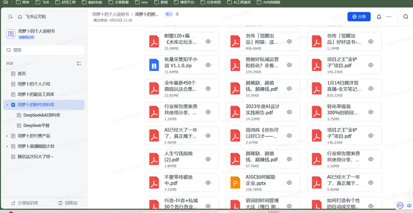413x213 pixels.
Task: Open the AIGC如何赋能企业.pptx file icon
Action: 235,182
